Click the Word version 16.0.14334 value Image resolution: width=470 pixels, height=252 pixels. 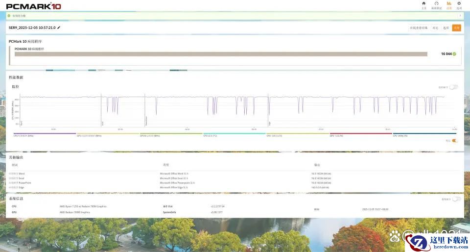coord(321,174)
